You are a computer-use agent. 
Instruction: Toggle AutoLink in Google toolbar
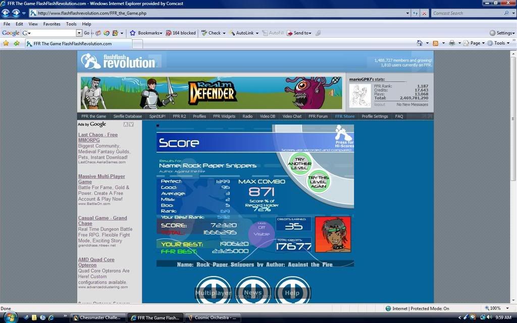(244, 33)
